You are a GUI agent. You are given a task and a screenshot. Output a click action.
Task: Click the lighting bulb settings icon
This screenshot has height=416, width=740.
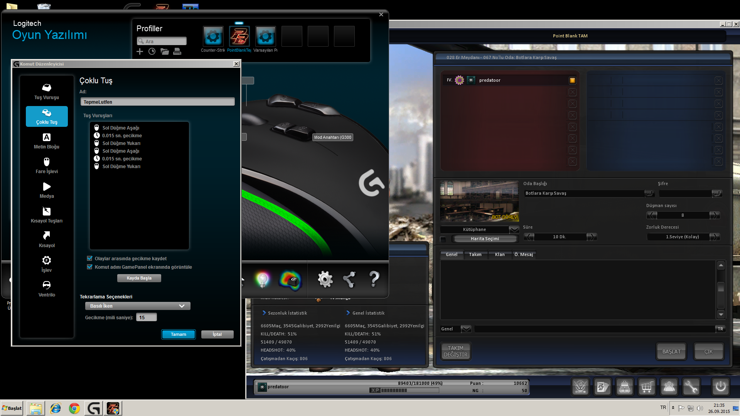click(263, 280)
